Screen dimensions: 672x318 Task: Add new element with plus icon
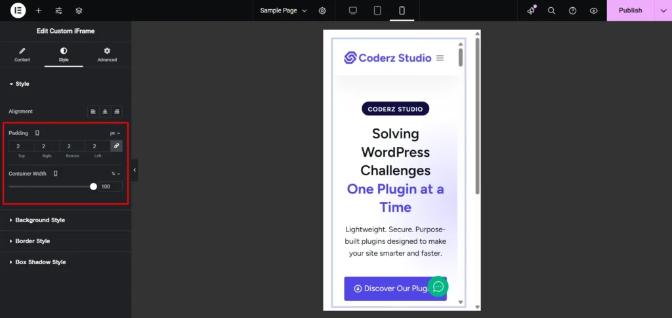(x=39, y=10)
